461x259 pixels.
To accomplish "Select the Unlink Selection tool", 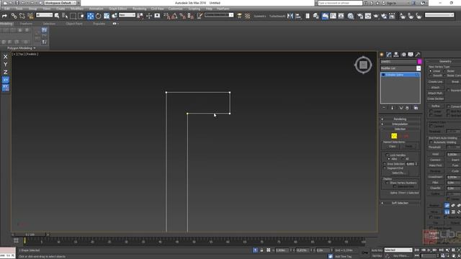I will [22, 16].
